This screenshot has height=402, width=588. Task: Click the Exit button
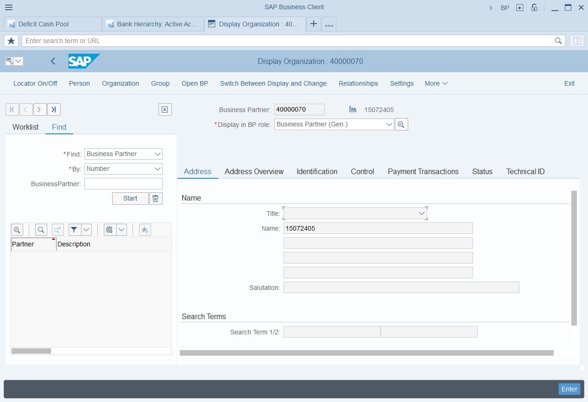[x=569, y=83]
